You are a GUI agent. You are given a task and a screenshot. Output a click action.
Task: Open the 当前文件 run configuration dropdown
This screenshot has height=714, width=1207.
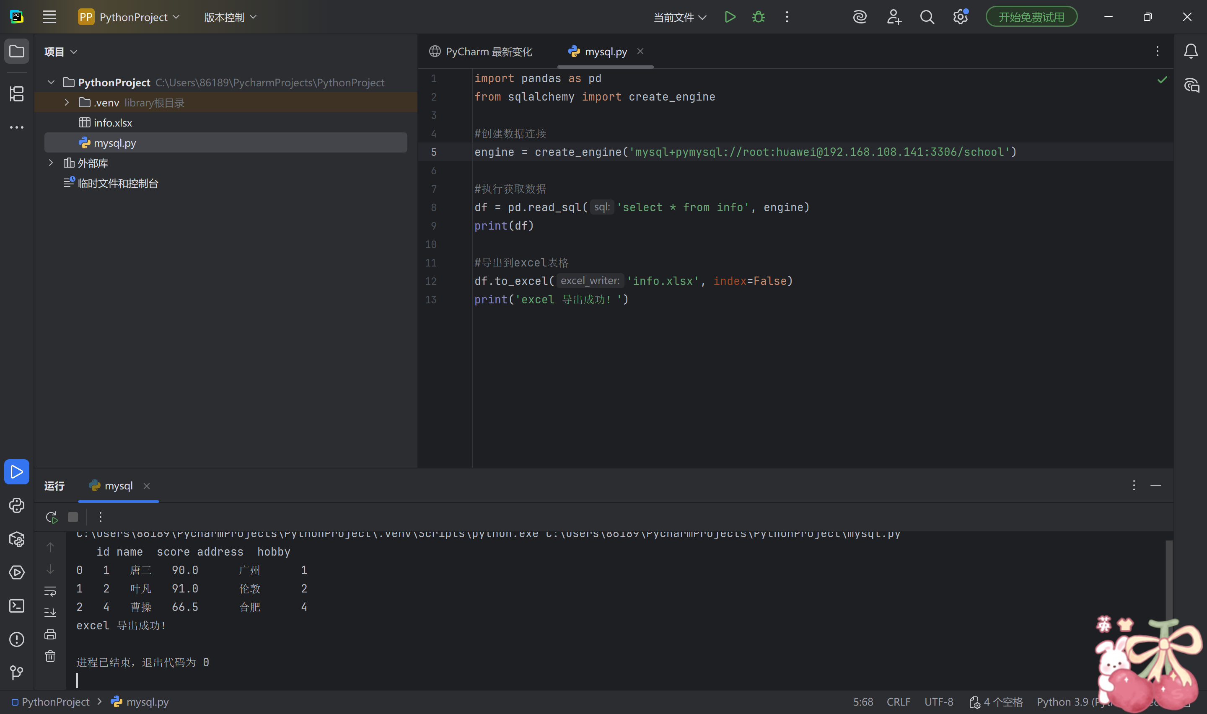coord(680,17)
